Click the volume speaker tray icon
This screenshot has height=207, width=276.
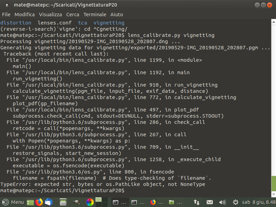pyautogui.click(x=223, y=202)
